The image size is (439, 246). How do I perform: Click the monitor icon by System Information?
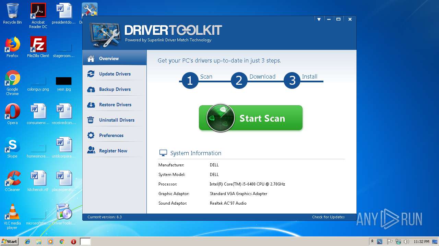click(163, 153)
